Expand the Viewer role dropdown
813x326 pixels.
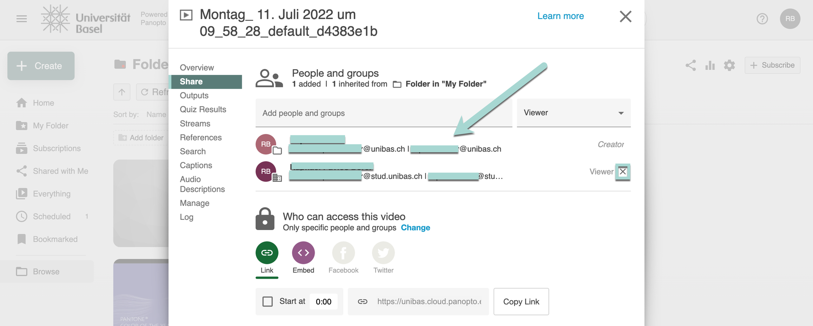point(573,113)
